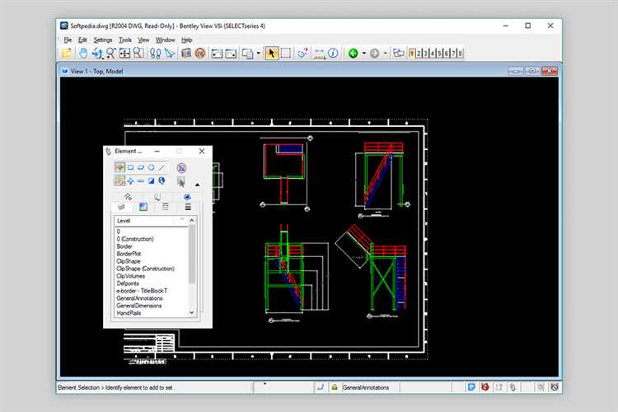The width and height of the screenshot is (618, 412).
Task: Click the Open File folder icon
Action: point(67,53)
